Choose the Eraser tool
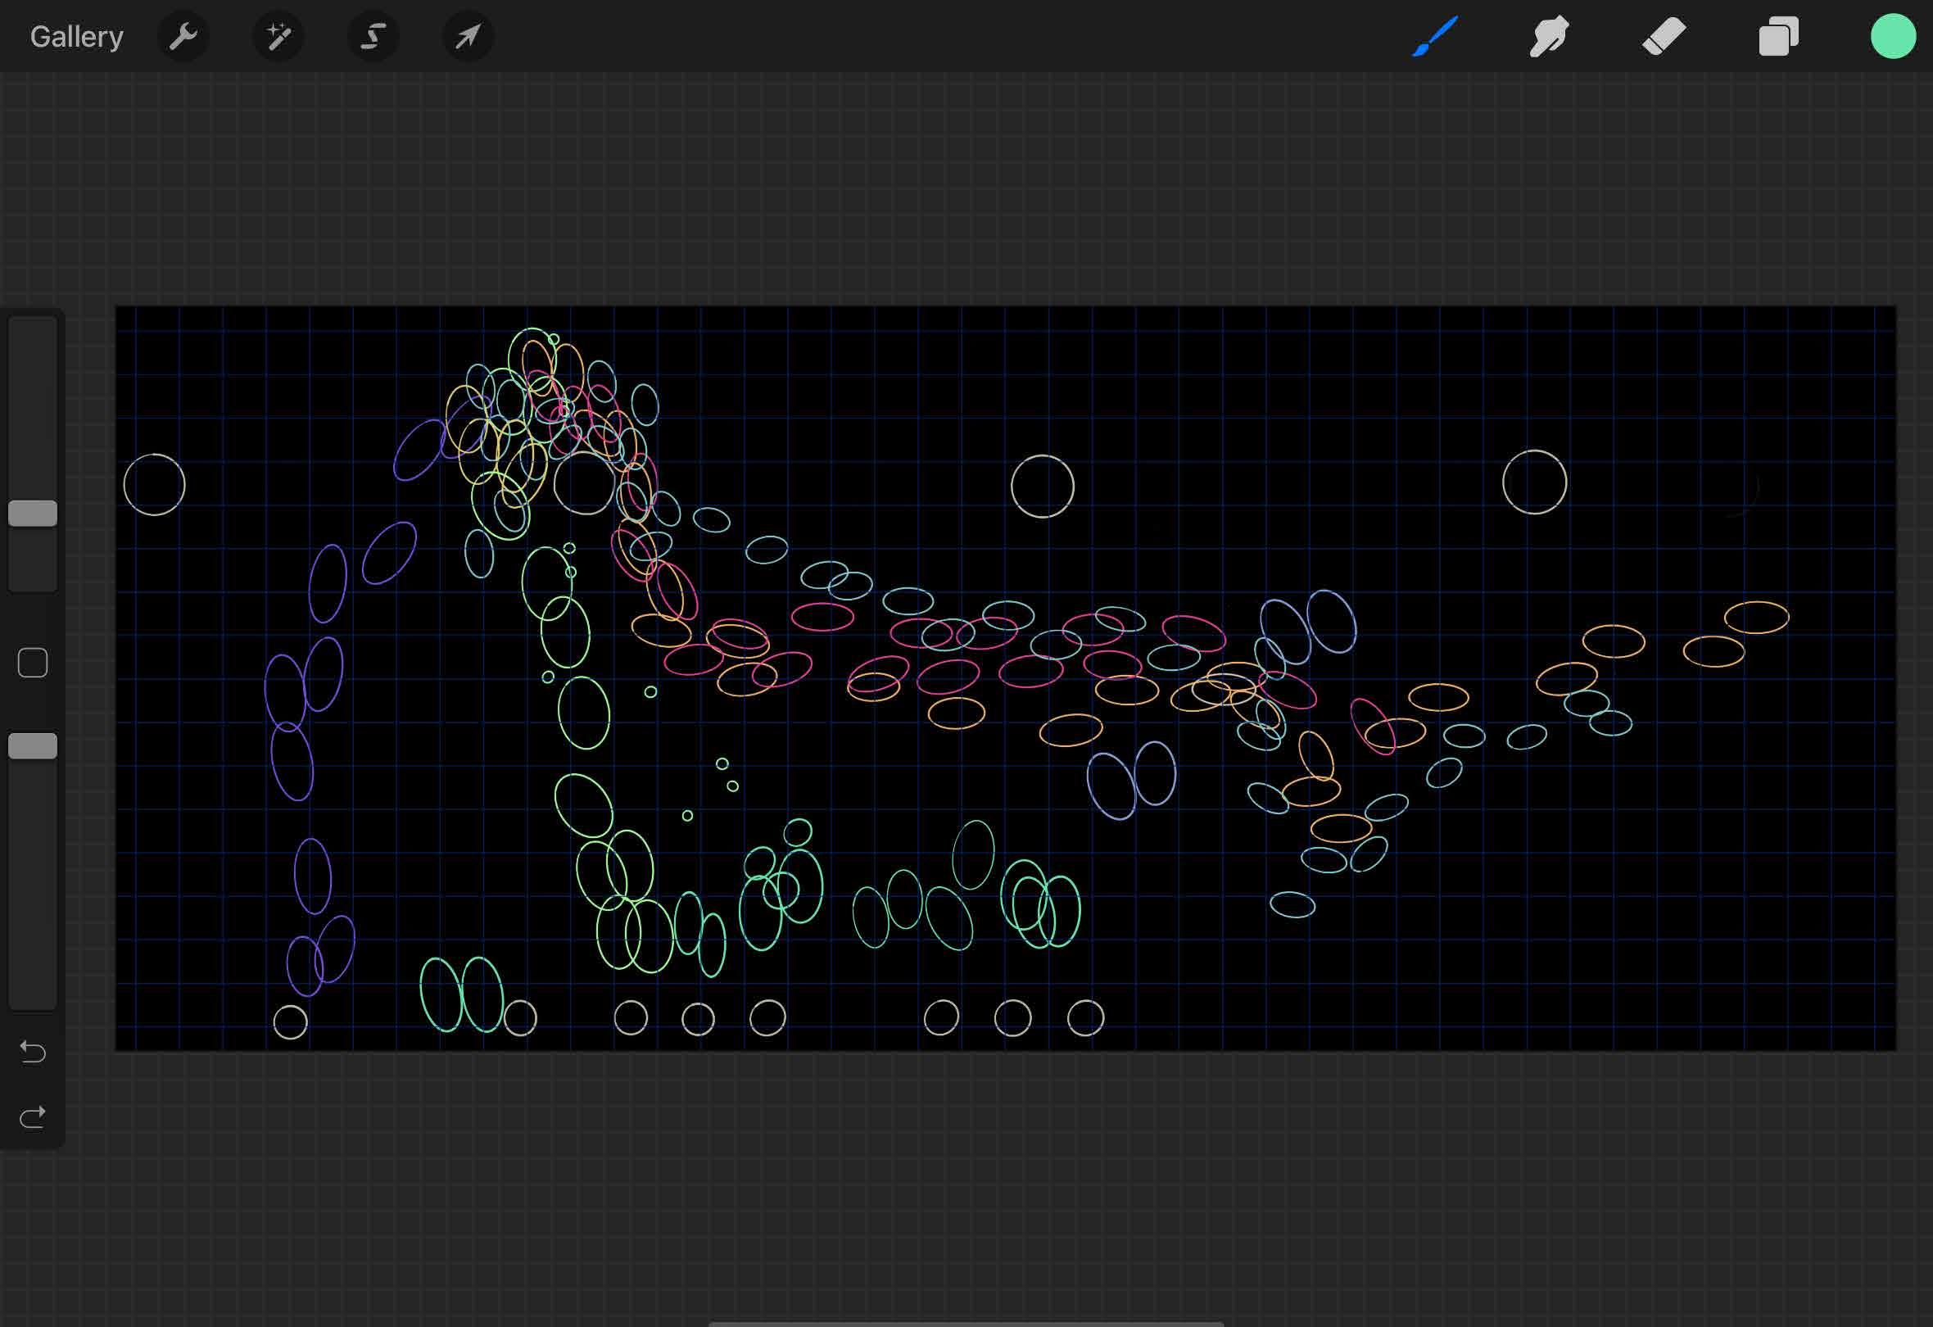Image resolution: width=1933 pixels, height=1327 pixels. (x=1664, y=37)
